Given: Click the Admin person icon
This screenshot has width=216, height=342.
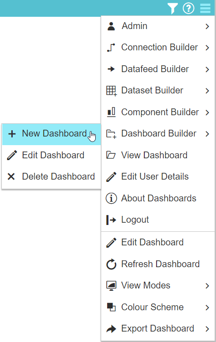Looking at the screenshot, I should [111, 26].
